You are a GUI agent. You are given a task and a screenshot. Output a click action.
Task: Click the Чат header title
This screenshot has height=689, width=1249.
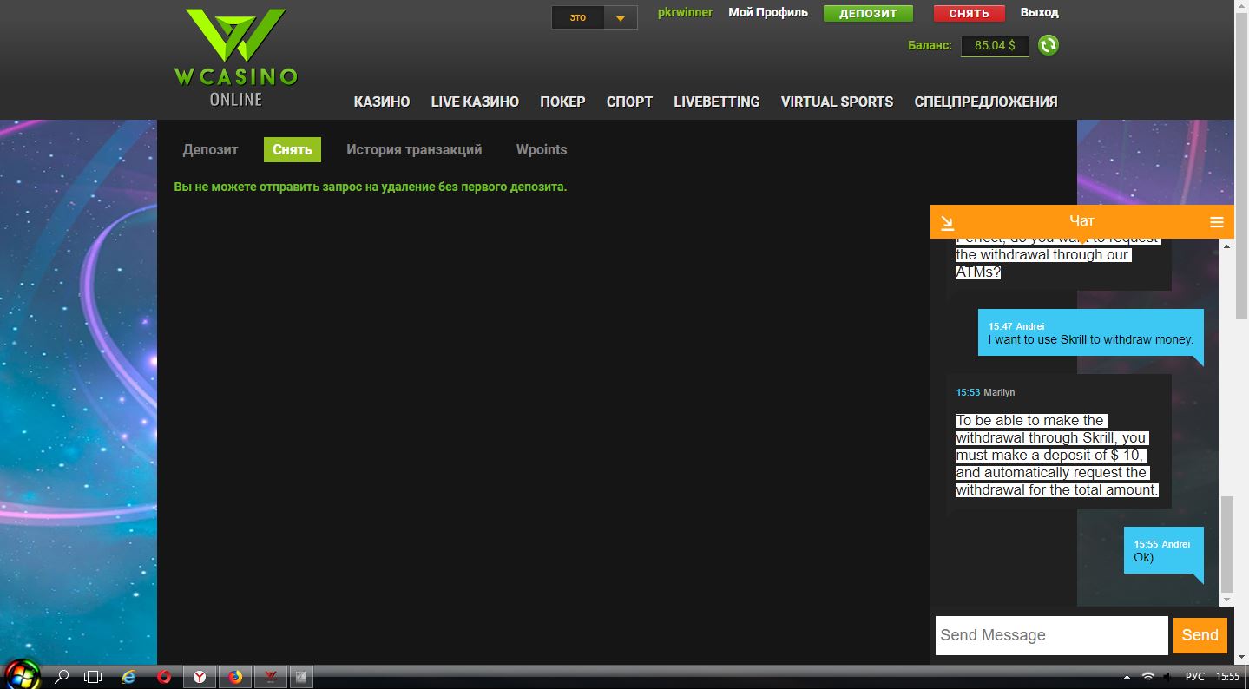point(1081,221)
